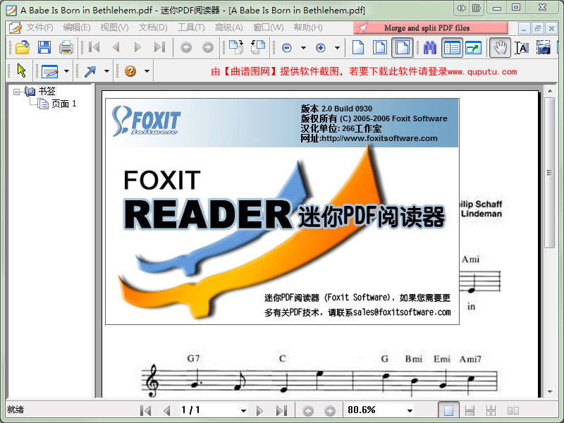The height and width of the screenshot is (423, 564).
Task: Enable continuous page layout mode
Action: [470, 410]
